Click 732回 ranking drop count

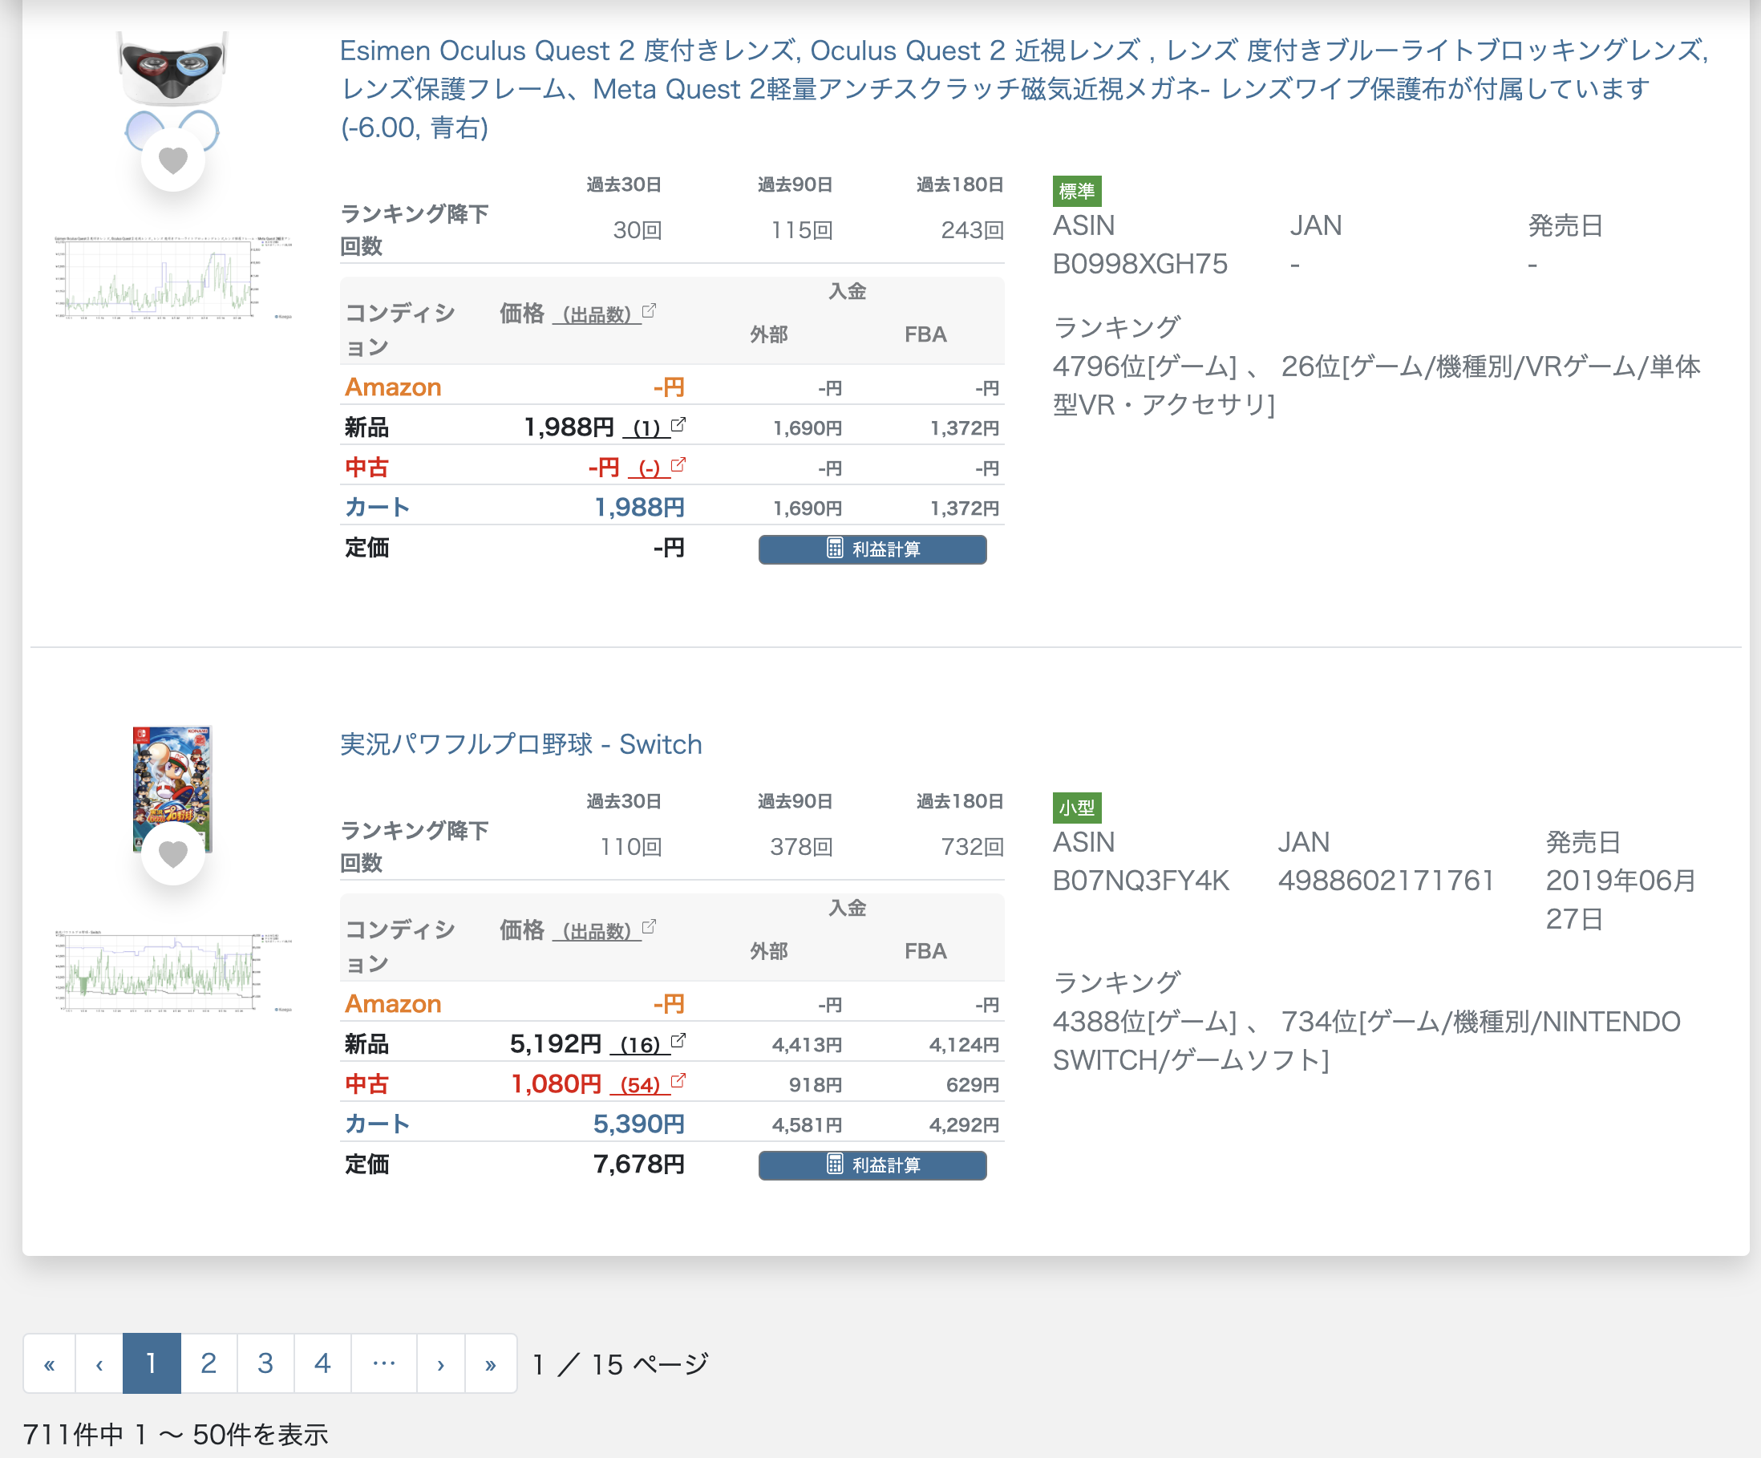click(972, 847)
